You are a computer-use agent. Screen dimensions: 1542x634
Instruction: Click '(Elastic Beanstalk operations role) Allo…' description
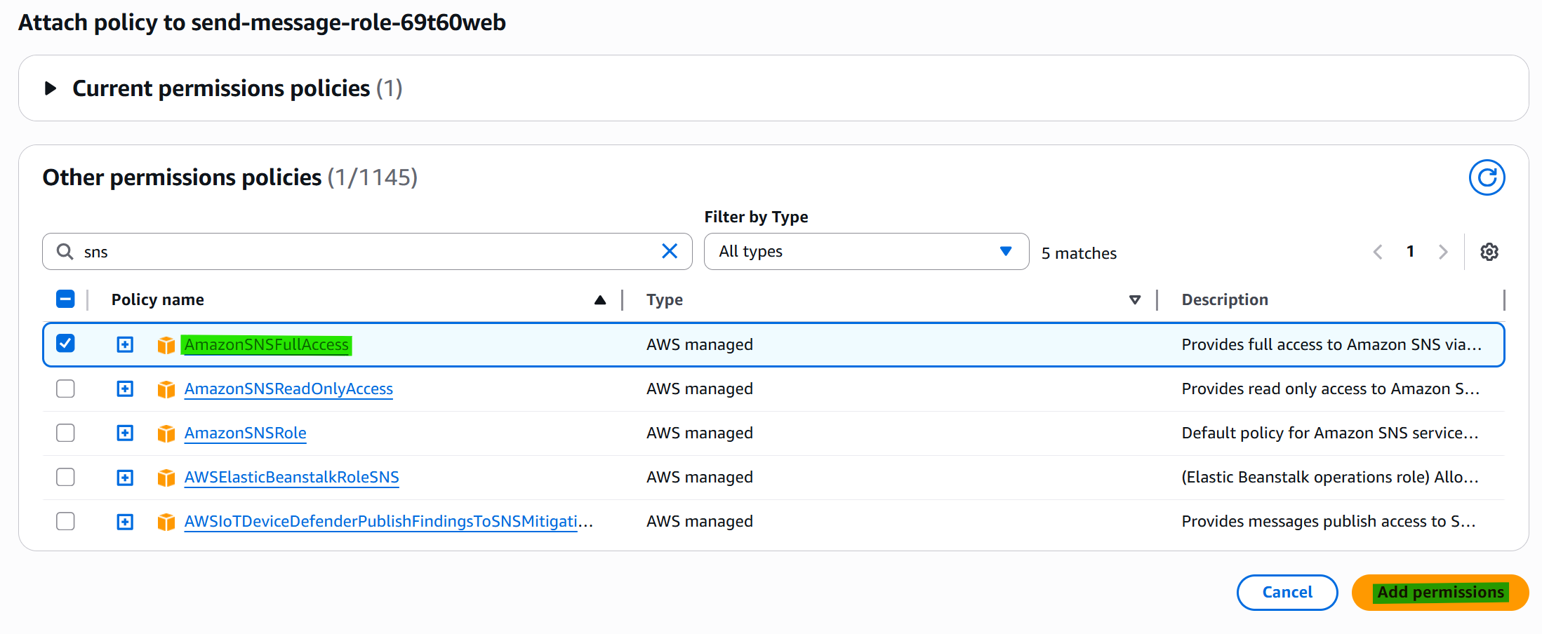pos(1330,477)
